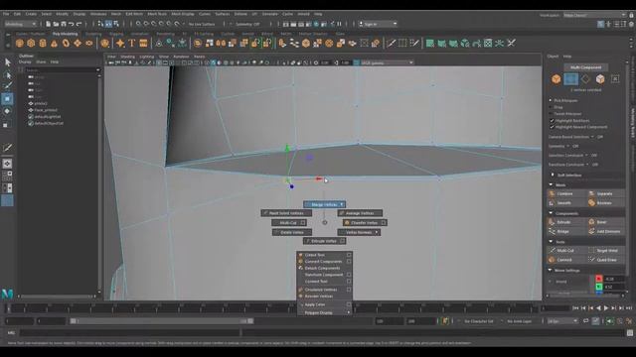The height and width of the screenshot is (357, 636).
Task: Open Polygon Display submenu
Action: click(x=325, y=312)
